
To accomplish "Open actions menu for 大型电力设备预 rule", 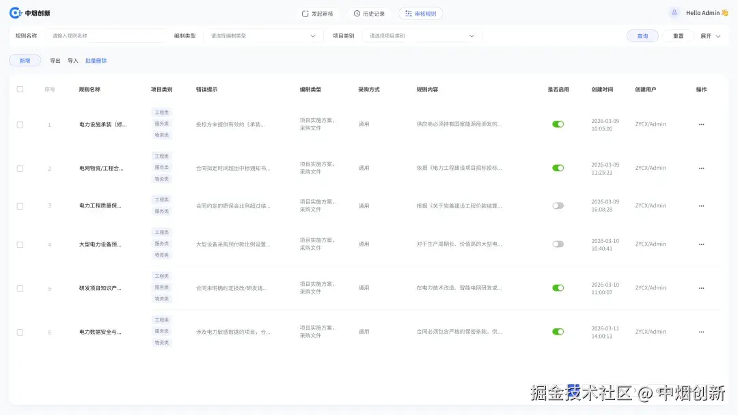I will tap(701, 244).
